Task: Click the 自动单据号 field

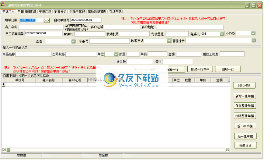Action: click(x=86, y=20)
